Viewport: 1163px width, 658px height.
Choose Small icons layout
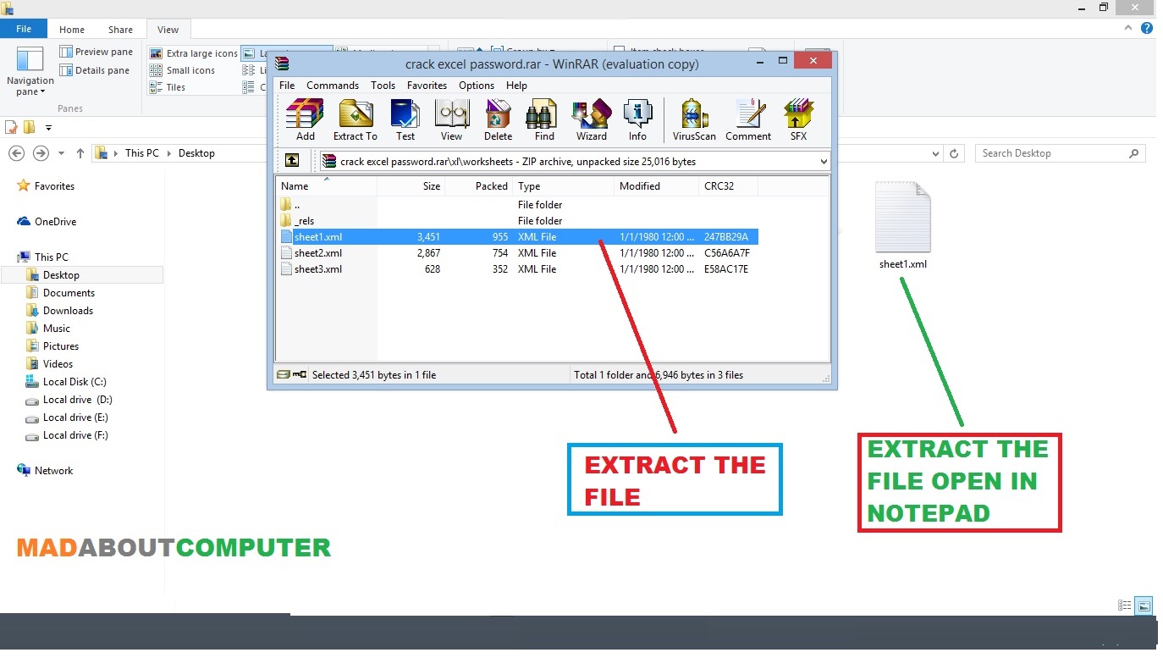coord(183,70)
